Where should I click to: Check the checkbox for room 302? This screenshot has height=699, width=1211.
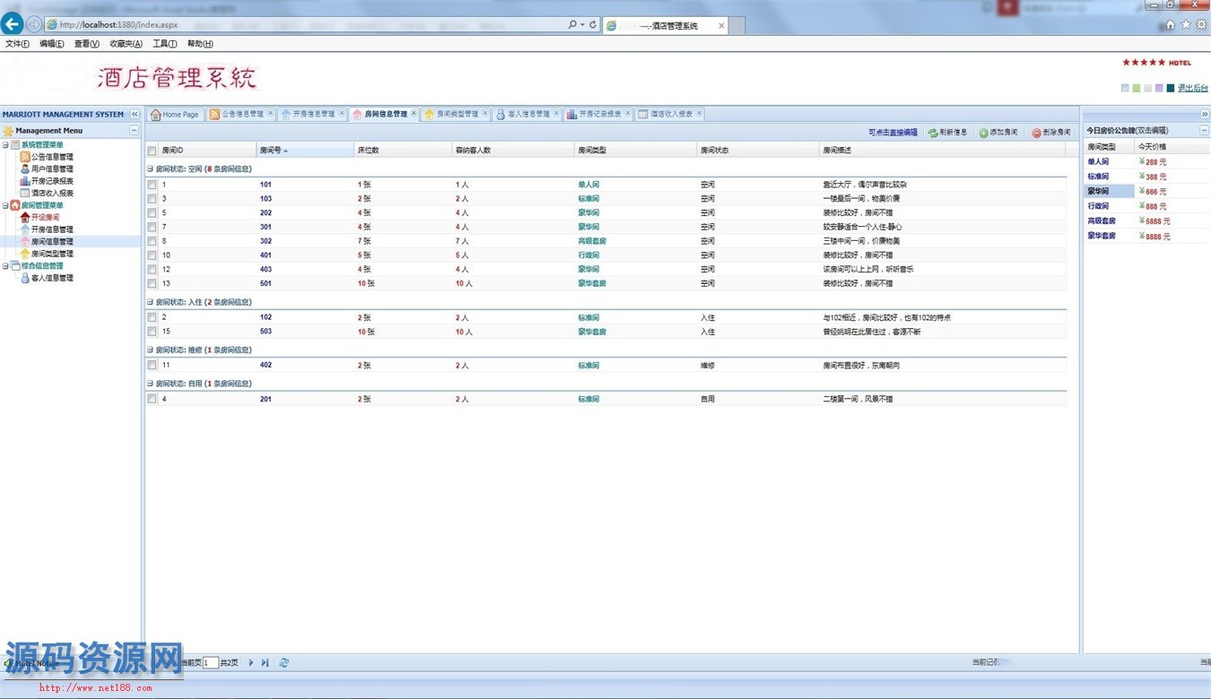pyautogui.click(x=152, y=241)
